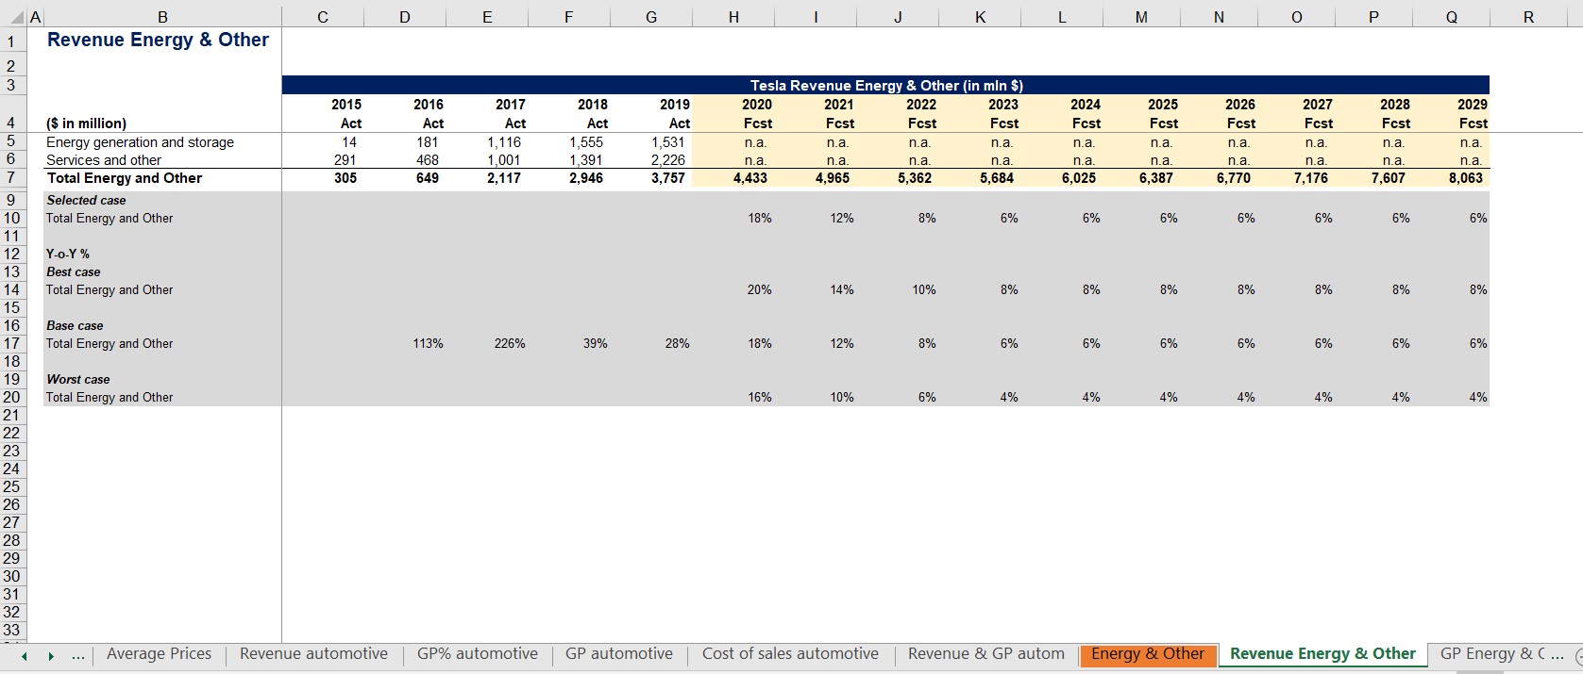Click the Best case heading
This screenshot has height=674, width=1583.
74,271
